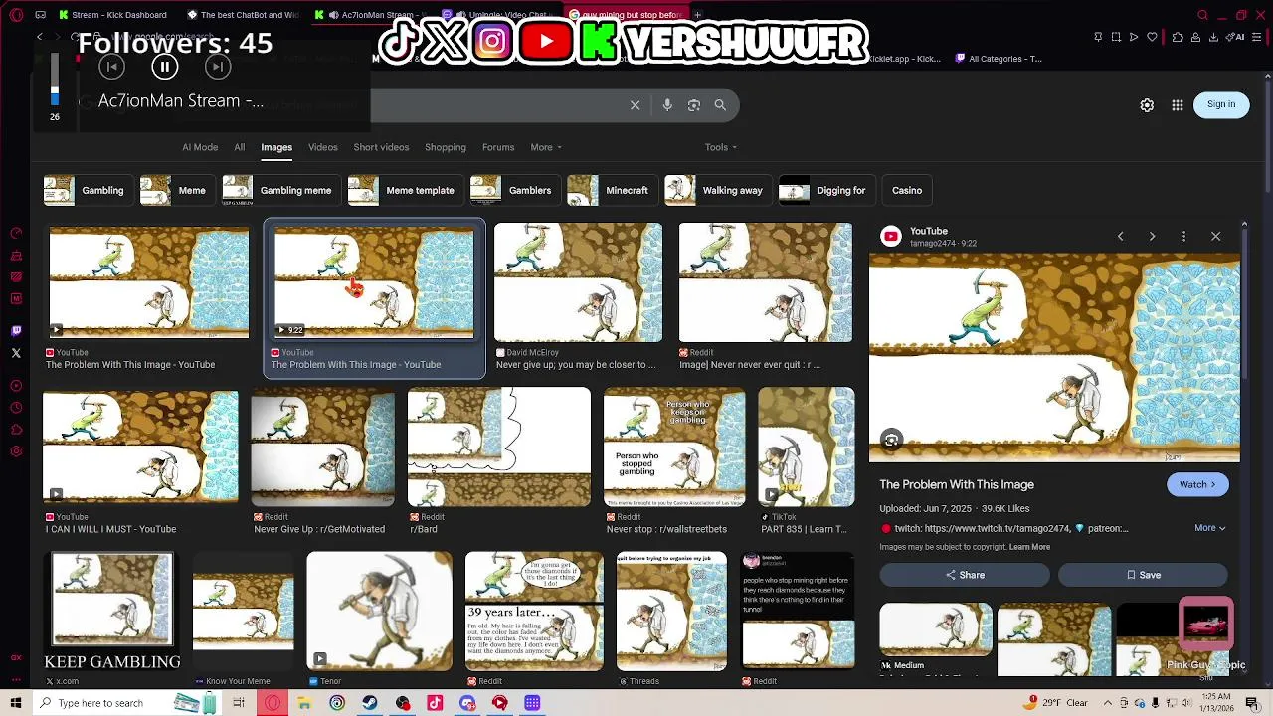Open Steam from the taskbar
The image size is (1273, 716).
[369, 703]
